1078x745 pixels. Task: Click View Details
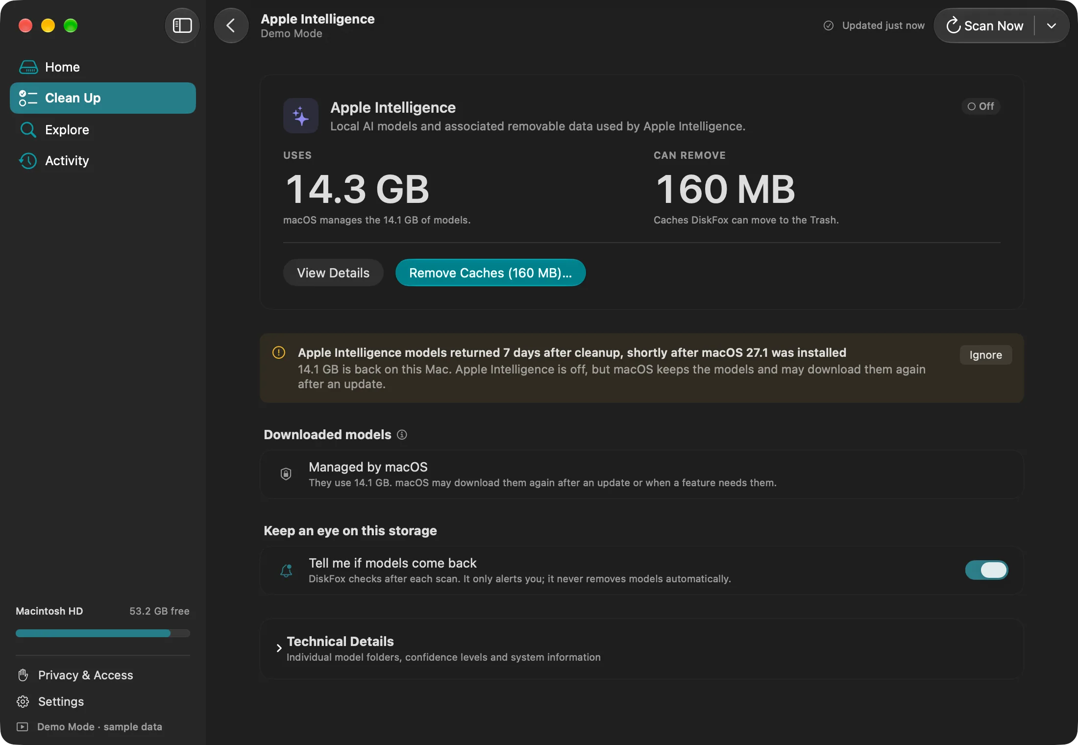tap(333, 273)
